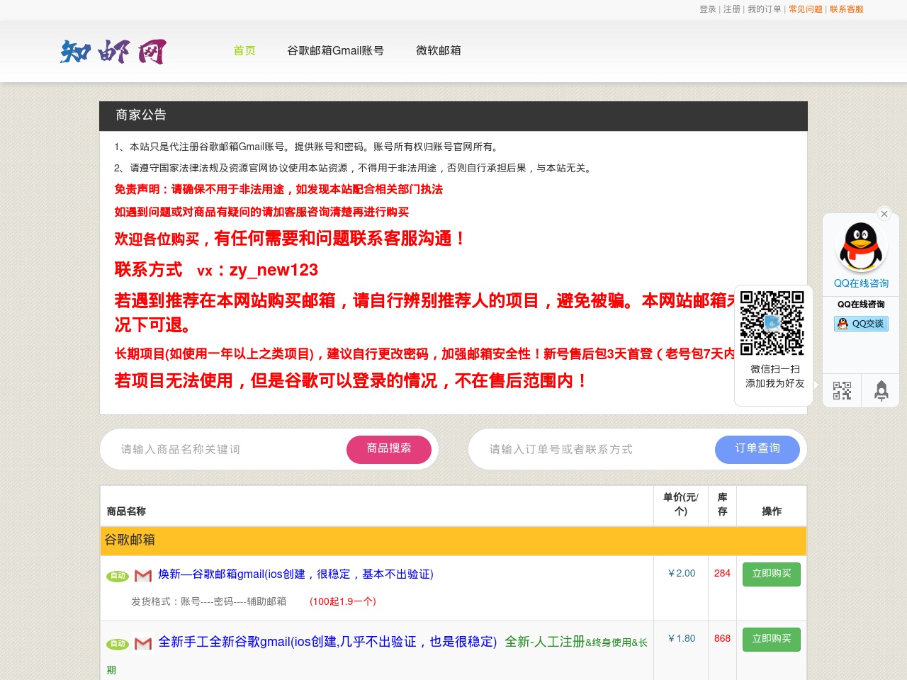The height and width of the screenshot is (680, 907).
Task: Click contact text vx：zy_new123
Action: pos(257,270)
